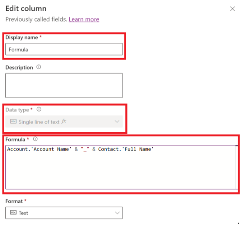Click inside the Description text box
This screenshot has height=226, width=245.
(x=64, y=85)
